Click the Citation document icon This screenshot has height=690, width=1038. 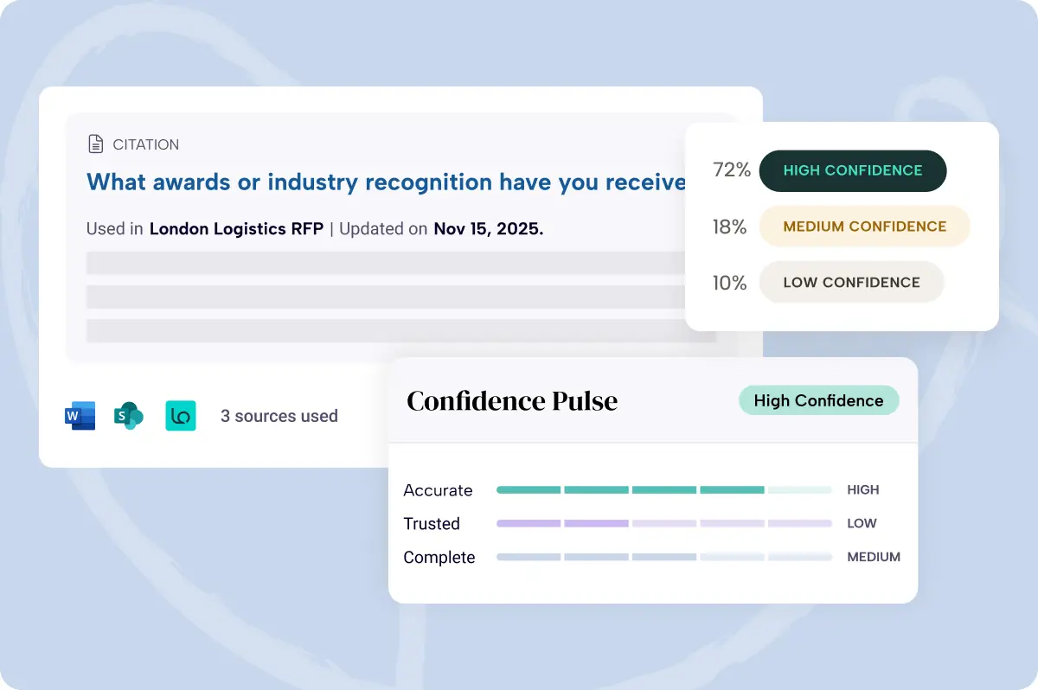point(95,144)
